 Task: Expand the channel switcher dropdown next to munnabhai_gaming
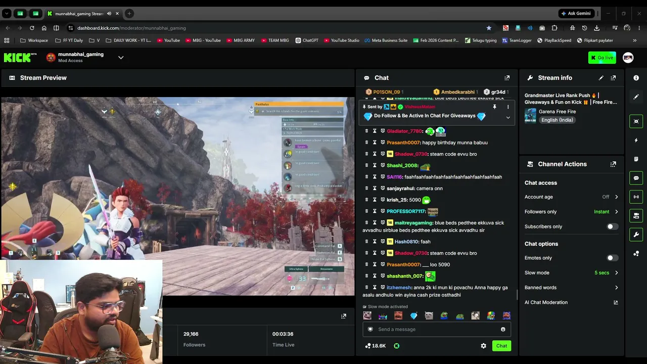point(121,58)
